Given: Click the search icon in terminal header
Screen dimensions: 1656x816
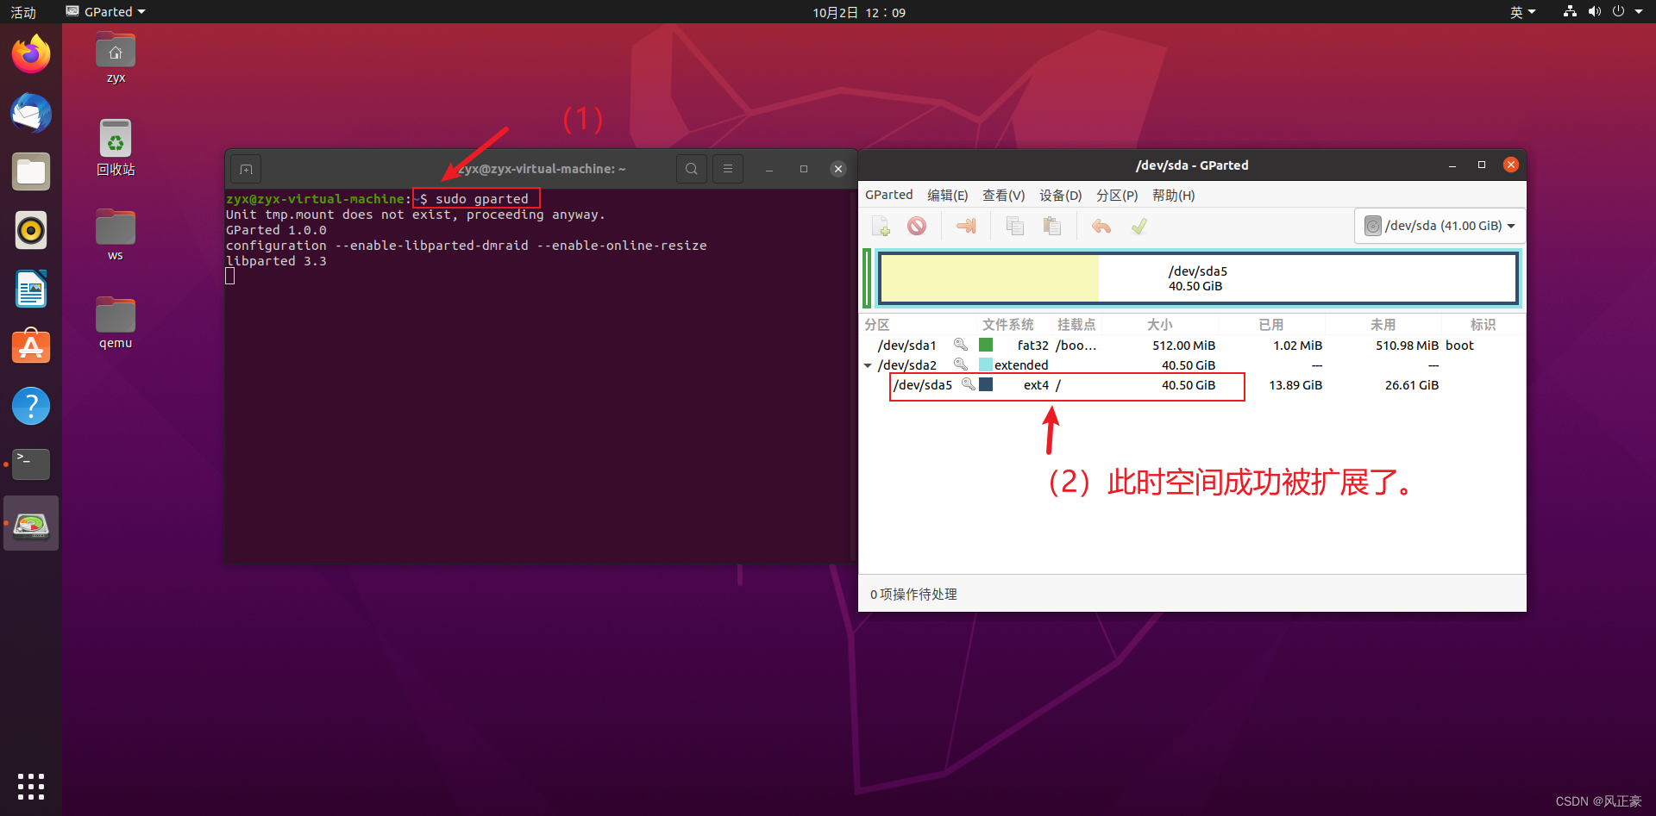Looking at the screenshot, I should pyautogui.click(x=692, y=169).
